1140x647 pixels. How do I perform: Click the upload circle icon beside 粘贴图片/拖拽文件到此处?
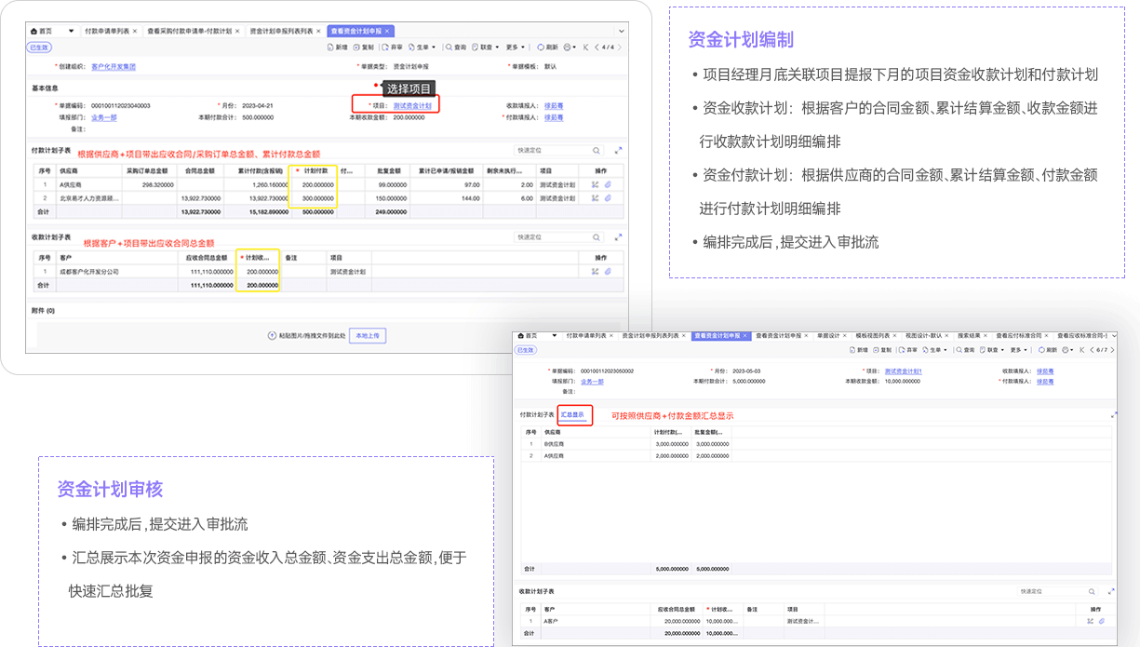click(x=270, y=335)
